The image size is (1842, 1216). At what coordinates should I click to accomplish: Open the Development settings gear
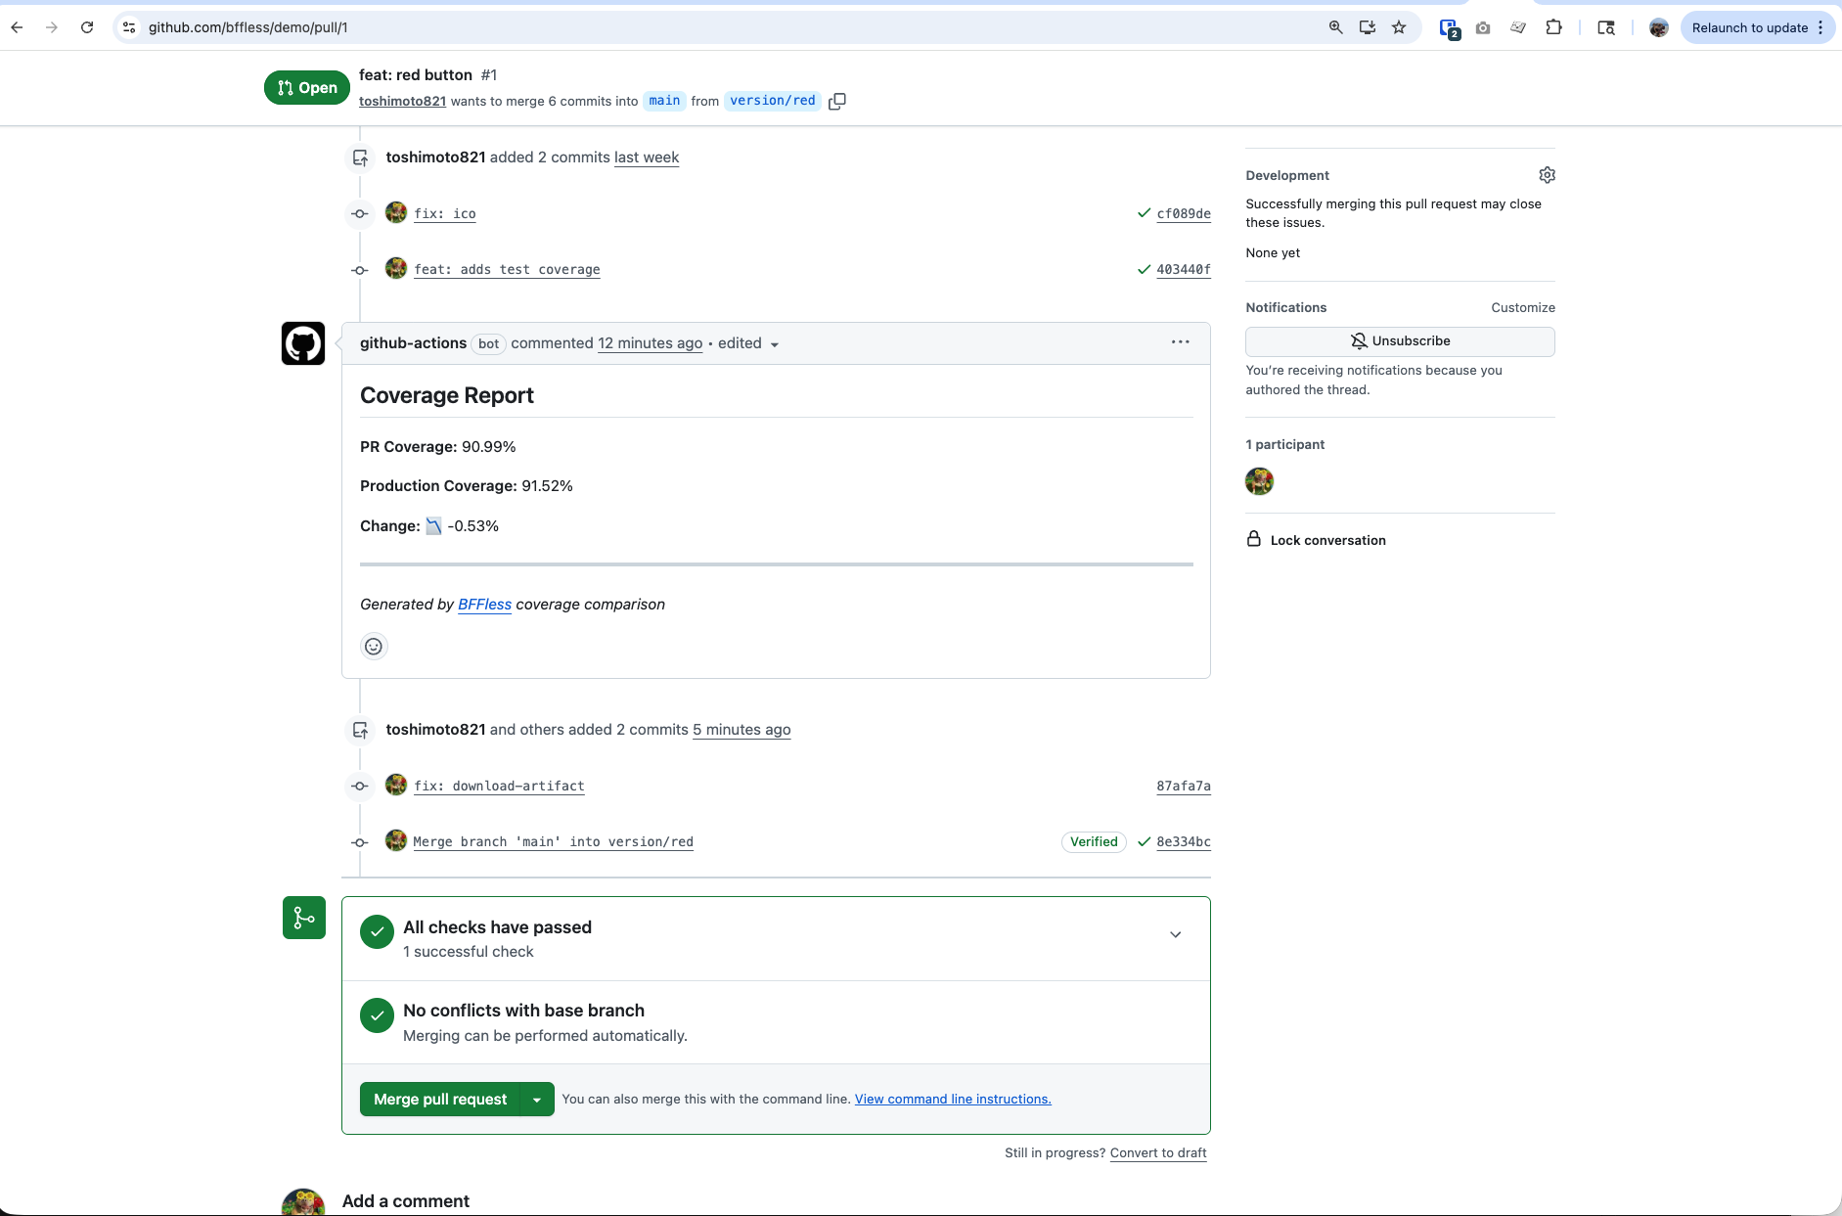click(1547, 175)
